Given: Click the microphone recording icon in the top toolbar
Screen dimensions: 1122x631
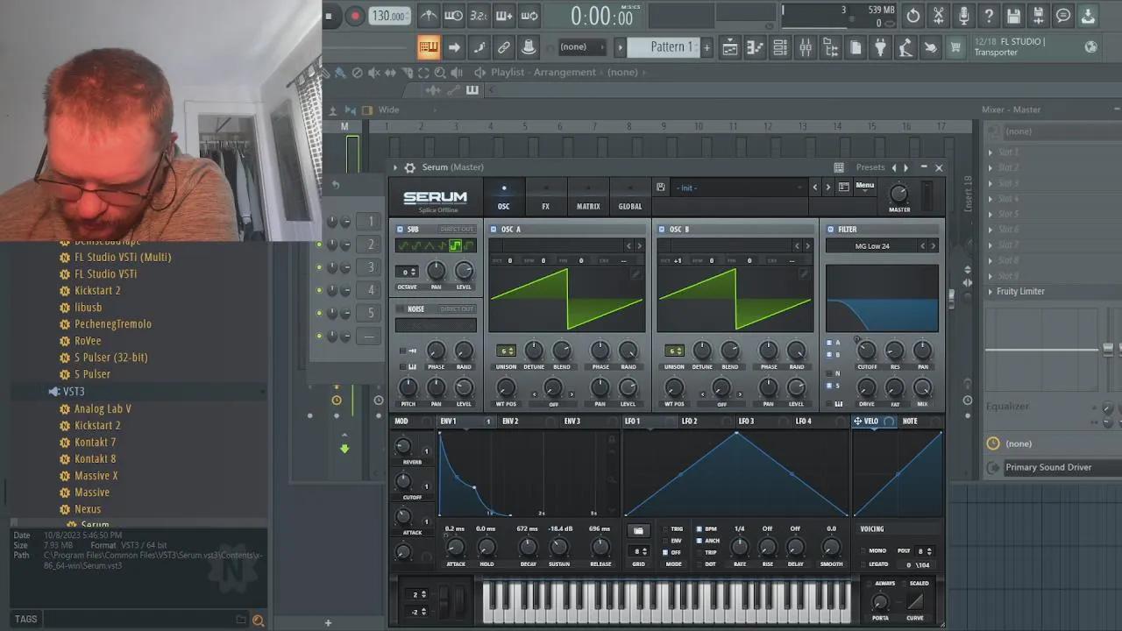Looking at the screenshot, I should click(963, 16).
